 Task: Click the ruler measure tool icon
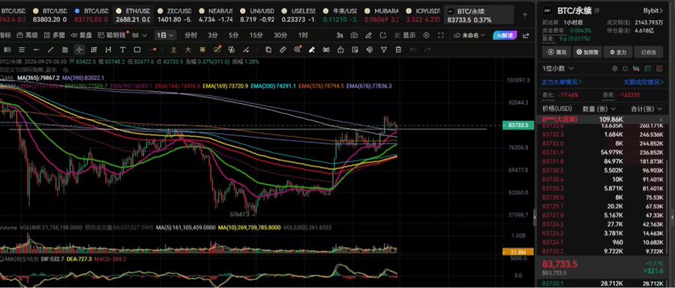tap(283, 50)
